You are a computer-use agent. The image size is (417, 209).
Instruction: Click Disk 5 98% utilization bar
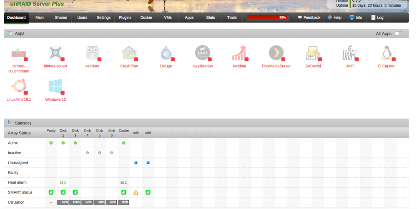click(x=100, y=202)
